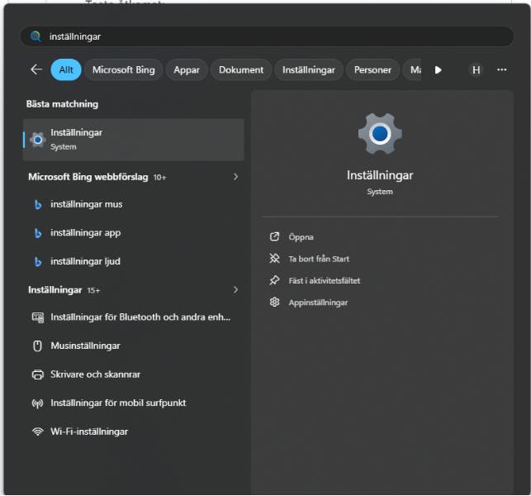The width and height of the screenshot is (531, 496).
Task: Click the mobile hotspot settings icon
Action: click(37, 403)
